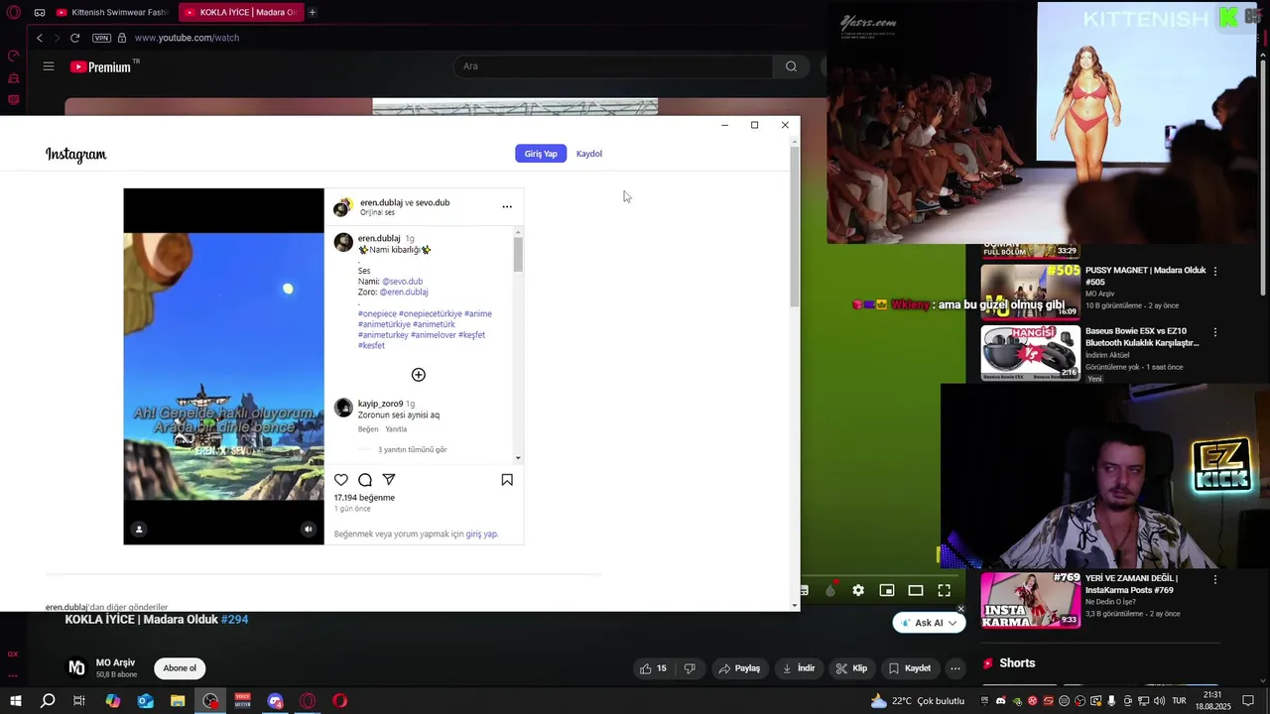Screen dimensions: 1270x714
Task: Open the @sevo.dub mention in caption
Action: point(403,282)
